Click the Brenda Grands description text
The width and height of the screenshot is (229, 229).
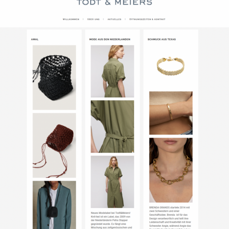(x=170, y=218)
